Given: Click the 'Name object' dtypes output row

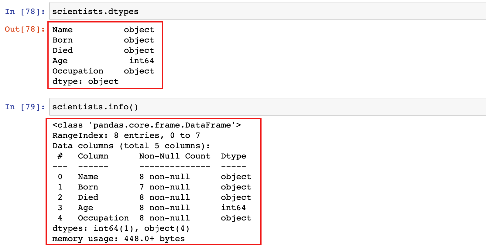Looking at the screenshot, I should (x=103, y=30).
